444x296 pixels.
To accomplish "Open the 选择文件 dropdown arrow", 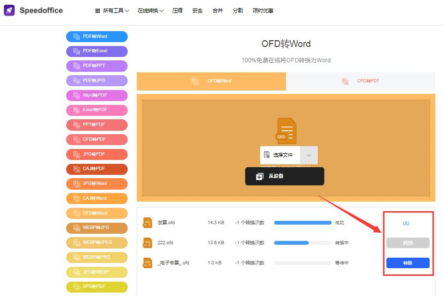I will point(309,155).
